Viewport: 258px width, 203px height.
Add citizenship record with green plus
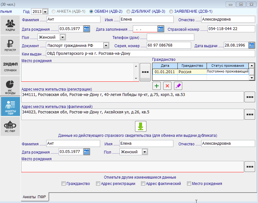(157, 86)
